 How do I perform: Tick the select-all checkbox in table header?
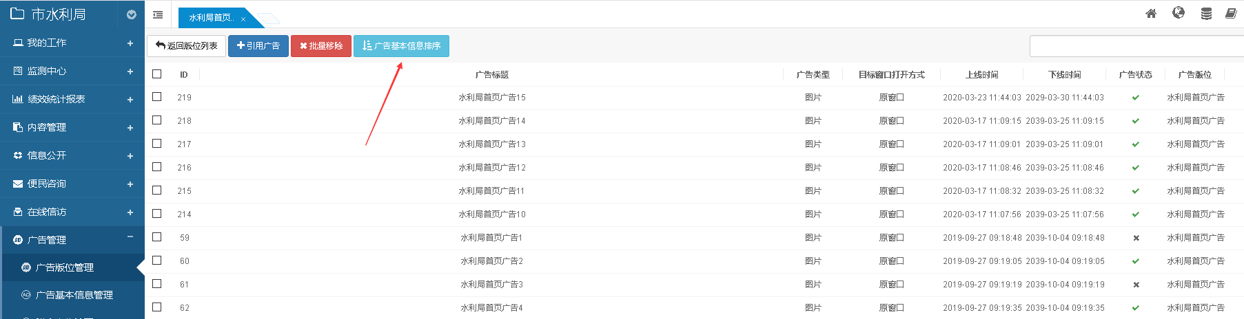(157, 74)
